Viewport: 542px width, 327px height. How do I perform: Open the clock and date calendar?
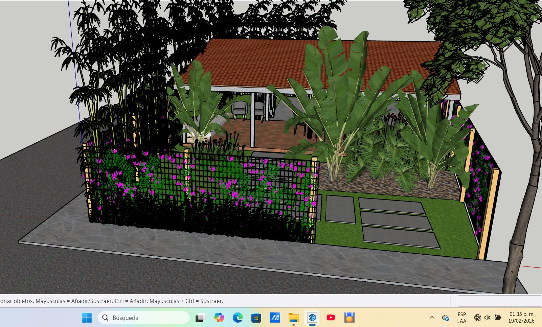522,318
